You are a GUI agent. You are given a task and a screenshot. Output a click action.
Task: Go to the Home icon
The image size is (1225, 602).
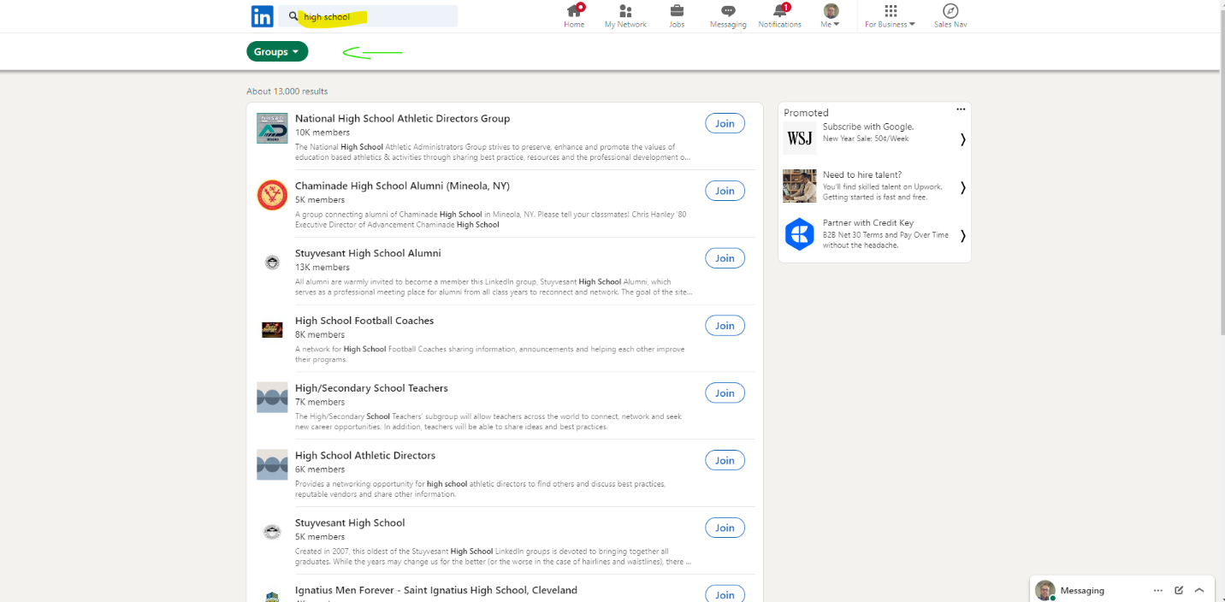click(x=574, y=10)
